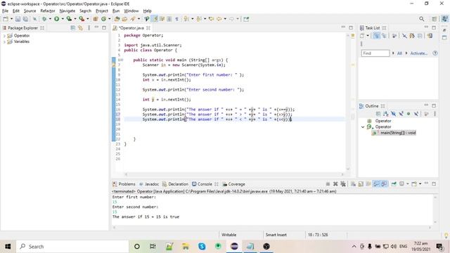Toggle Link with Editor in Package Explorer
The image size is (450, 253).
80,28
